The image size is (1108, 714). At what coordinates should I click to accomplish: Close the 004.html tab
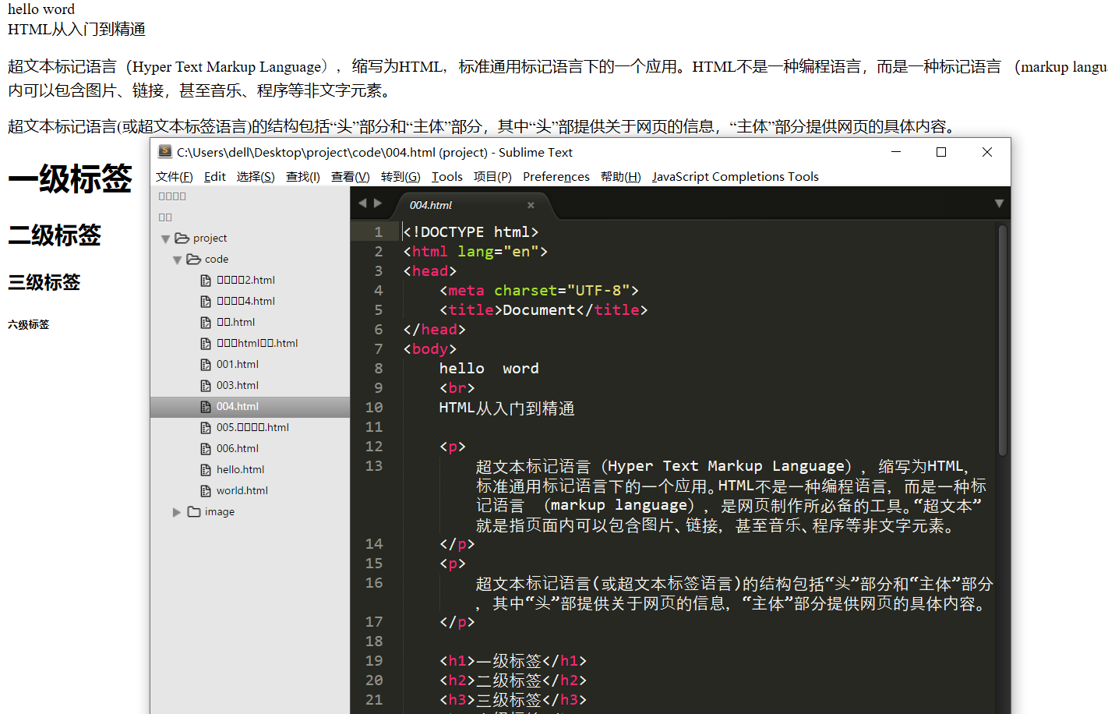531,205
